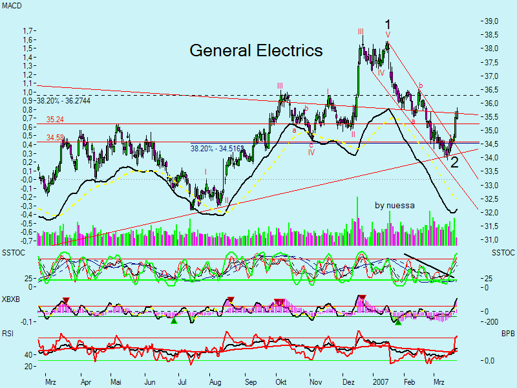Click the '-0,7' MACD axis value
517x388 pixels.
click(x=26, y=241)
